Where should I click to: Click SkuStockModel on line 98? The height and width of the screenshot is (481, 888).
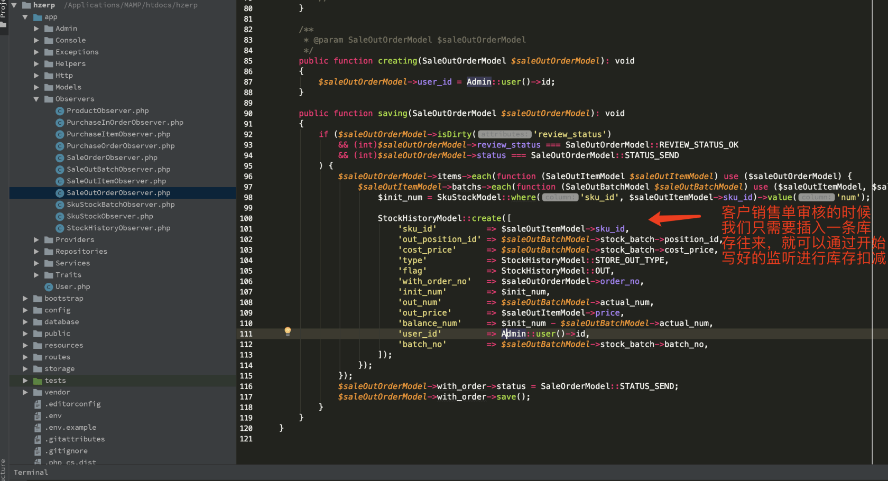pos(469,197)
